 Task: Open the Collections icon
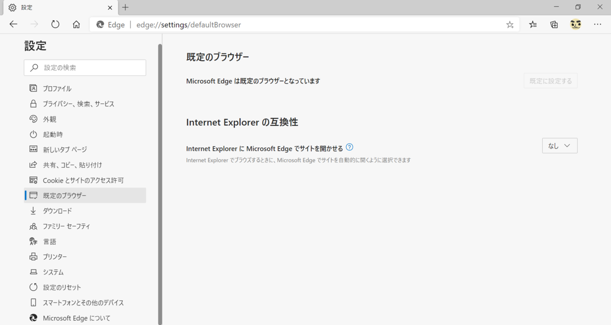click(x=554, y=24)
